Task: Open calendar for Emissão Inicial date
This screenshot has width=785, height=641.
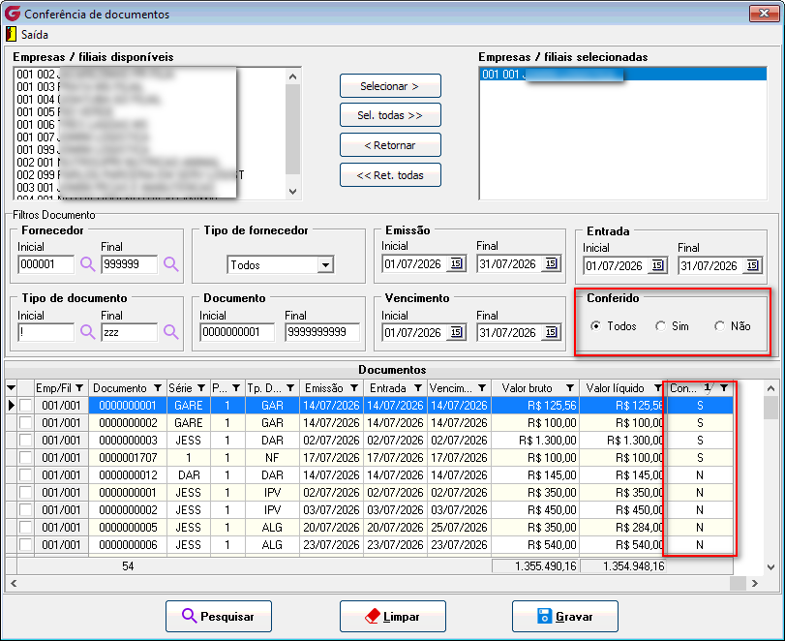Action: pos(456,263)
